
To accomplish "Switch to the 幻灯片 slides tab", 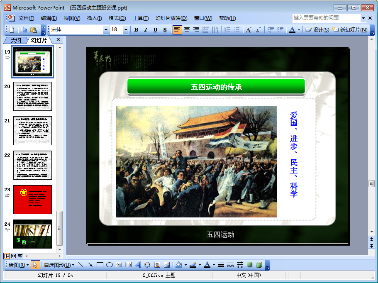I will point(39,40).
